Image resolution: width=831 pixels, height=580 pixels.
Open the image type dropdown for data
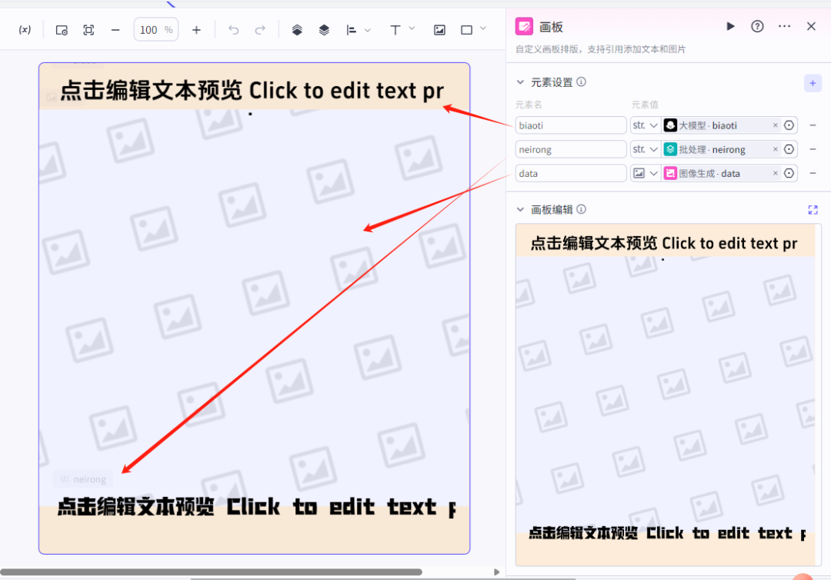645,173
